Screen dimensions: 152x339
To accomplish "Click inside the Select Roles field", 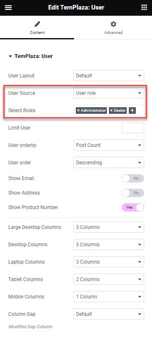I will (140, 111).
